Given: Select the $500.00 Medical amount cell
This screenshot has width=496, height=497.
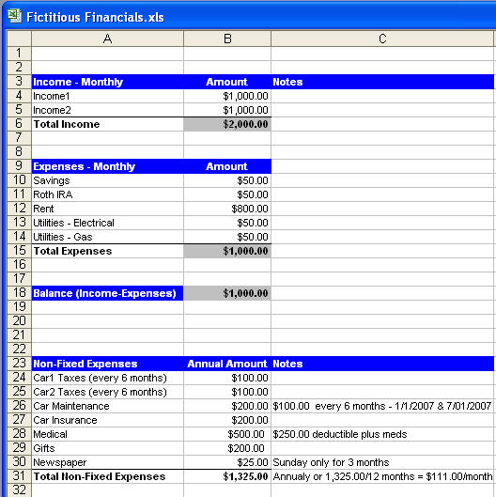Looking at the screenshot, I should pos(227,434).
